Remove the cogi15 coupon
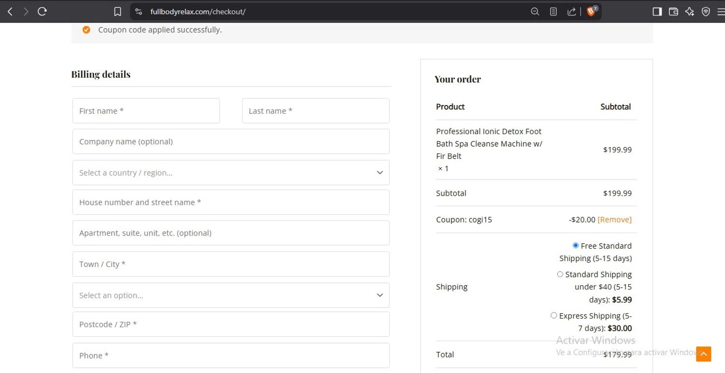The width and height of the screenshot is (725, 373). (x=614, y=220)
